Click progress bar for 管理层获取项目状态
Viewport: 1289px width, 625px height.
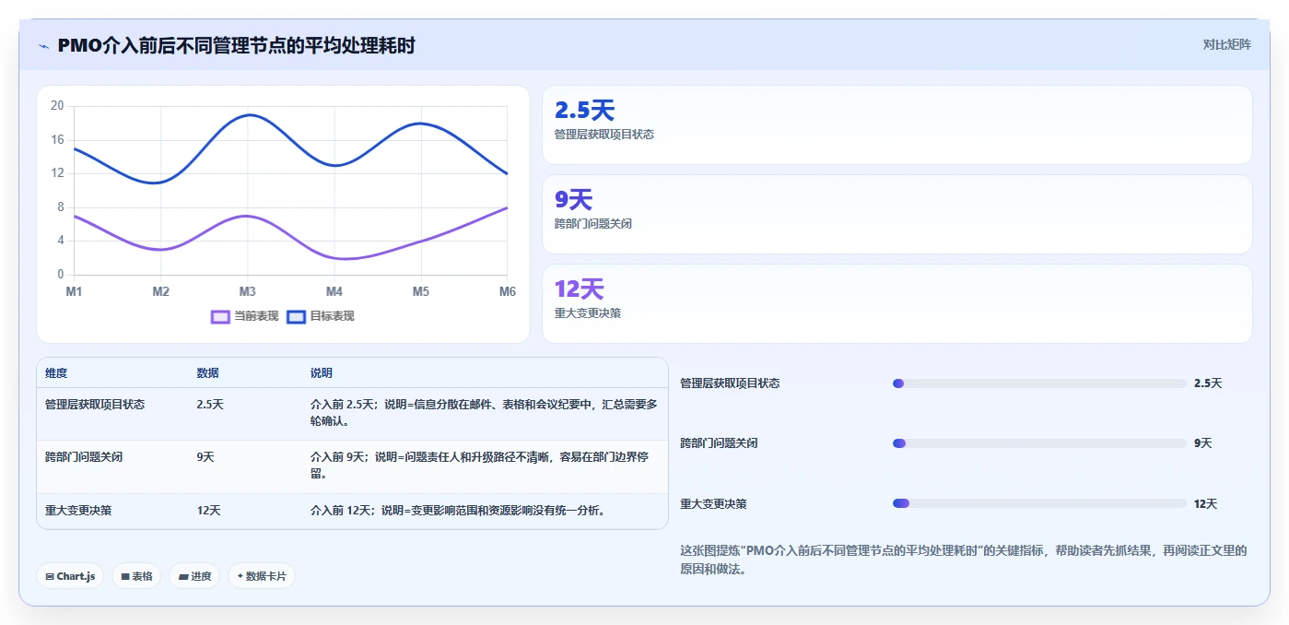point(1039,383)
